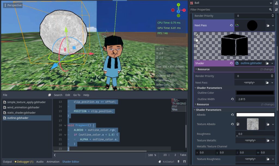Select wind_animation.gdshader in the file list
The image size is (279, 166).
[23, 107]
